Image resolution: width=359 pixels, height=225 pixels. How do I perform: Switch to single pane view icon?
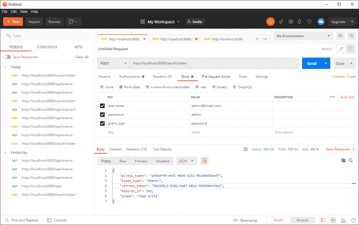[323, 220]
